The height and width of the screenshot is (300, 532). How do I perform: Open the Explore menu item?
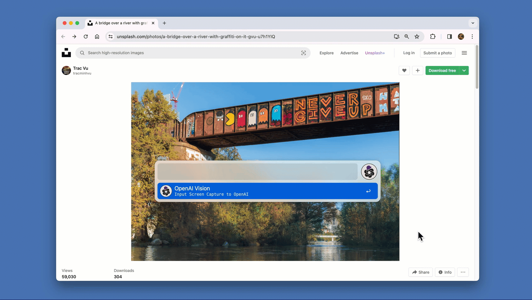326,53
